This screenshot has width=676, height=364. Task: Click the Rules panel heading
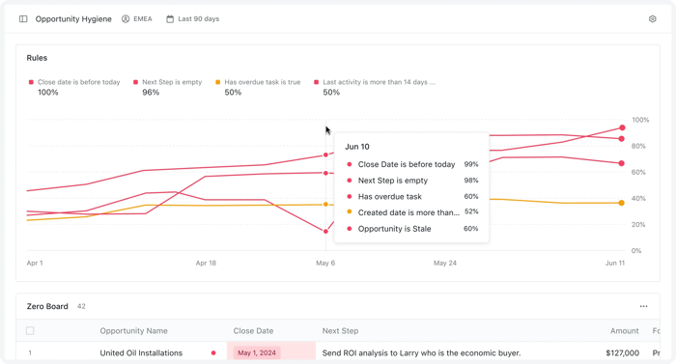tap(37, 58)
